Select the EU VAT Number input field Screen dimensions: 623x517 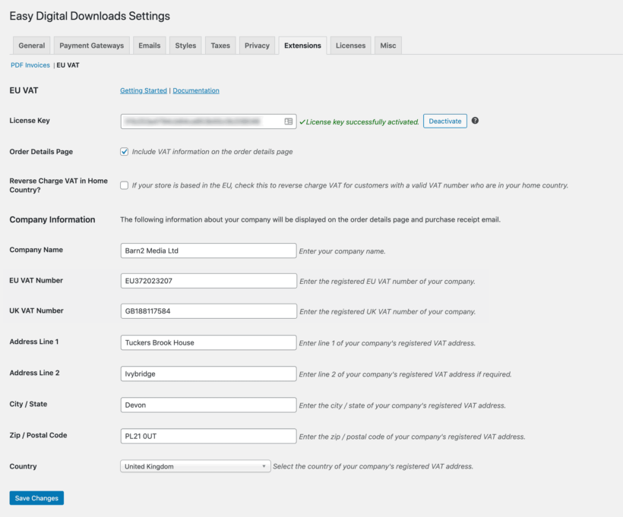point(208,280)
